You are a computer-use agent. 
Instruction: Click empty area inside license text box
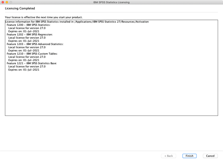[111, 94]
